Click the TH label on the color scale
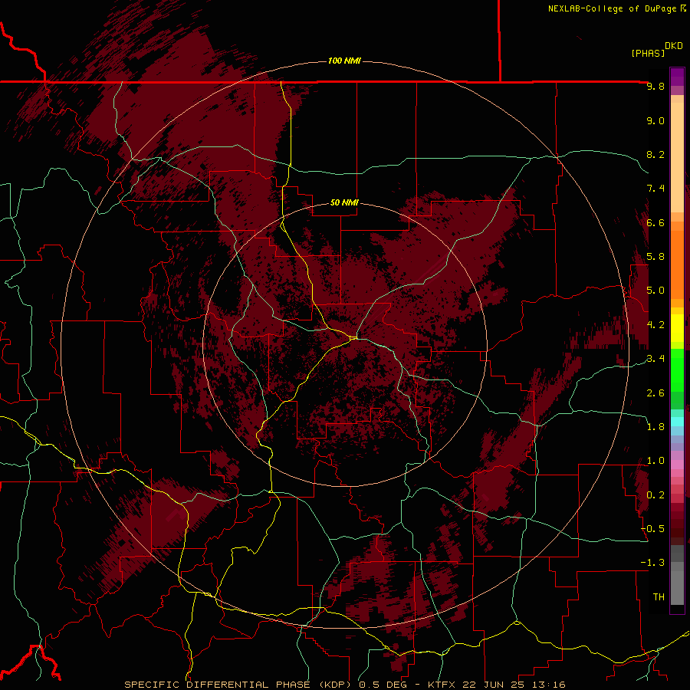The image size is (690, 690). 659,596
